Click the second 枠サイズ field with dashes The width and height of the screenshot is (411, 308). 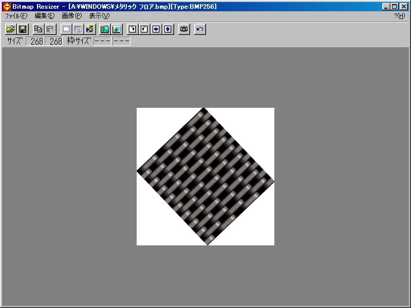[121, 41]
